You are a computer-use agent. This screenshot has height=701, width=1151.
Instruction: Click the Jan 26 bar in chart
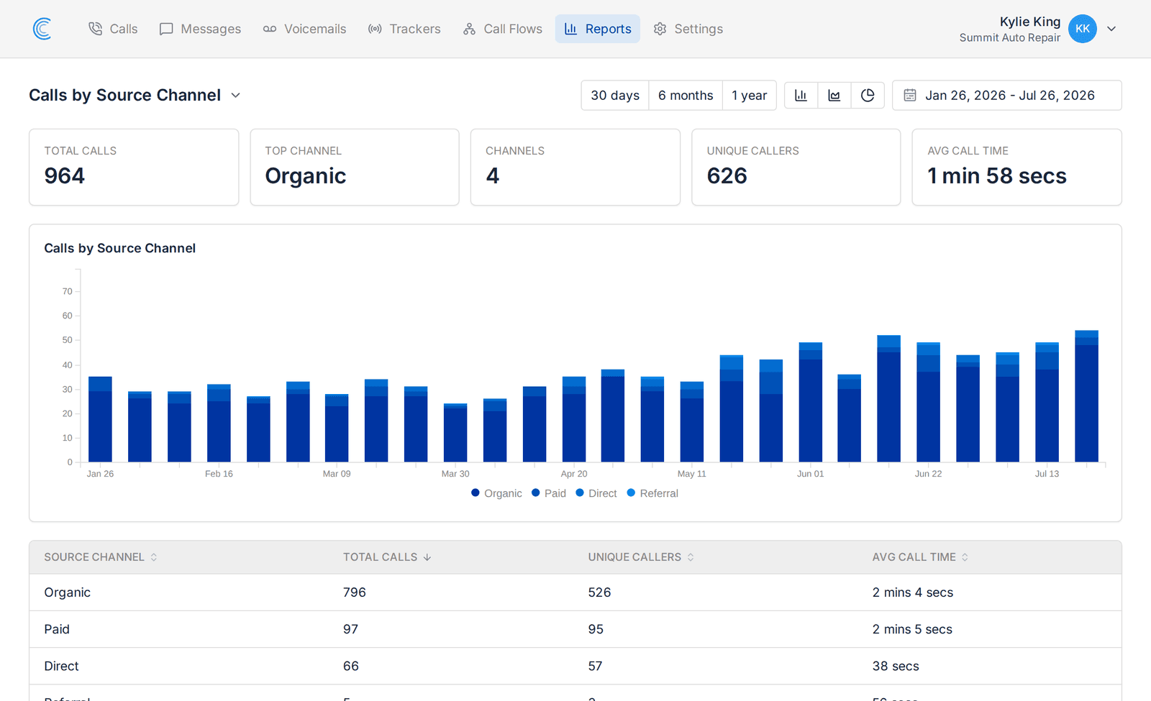click(x=100, y=419)
